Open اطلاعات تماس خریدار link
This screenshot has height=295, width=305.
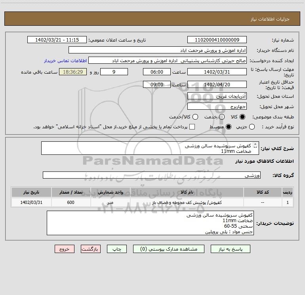pos(65,61)
